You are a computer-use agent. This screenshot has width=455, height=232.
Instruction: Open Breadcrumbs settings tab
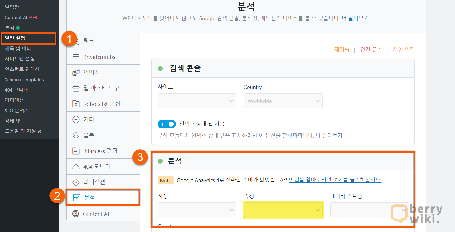104,57
